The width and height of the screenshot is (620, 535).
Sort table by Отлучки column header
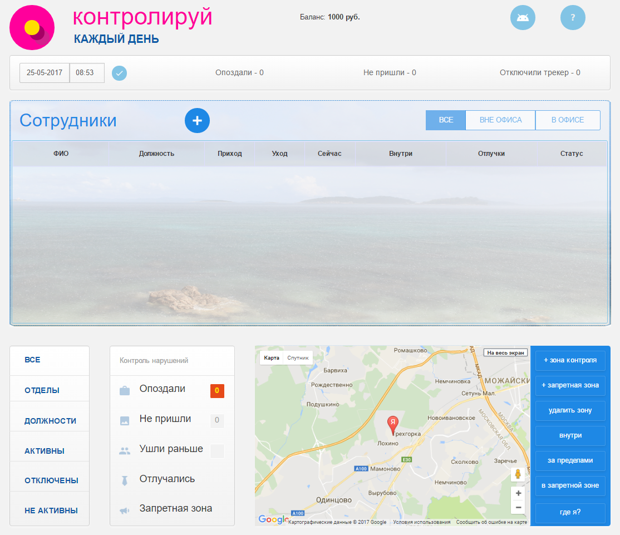pos(491,154)
